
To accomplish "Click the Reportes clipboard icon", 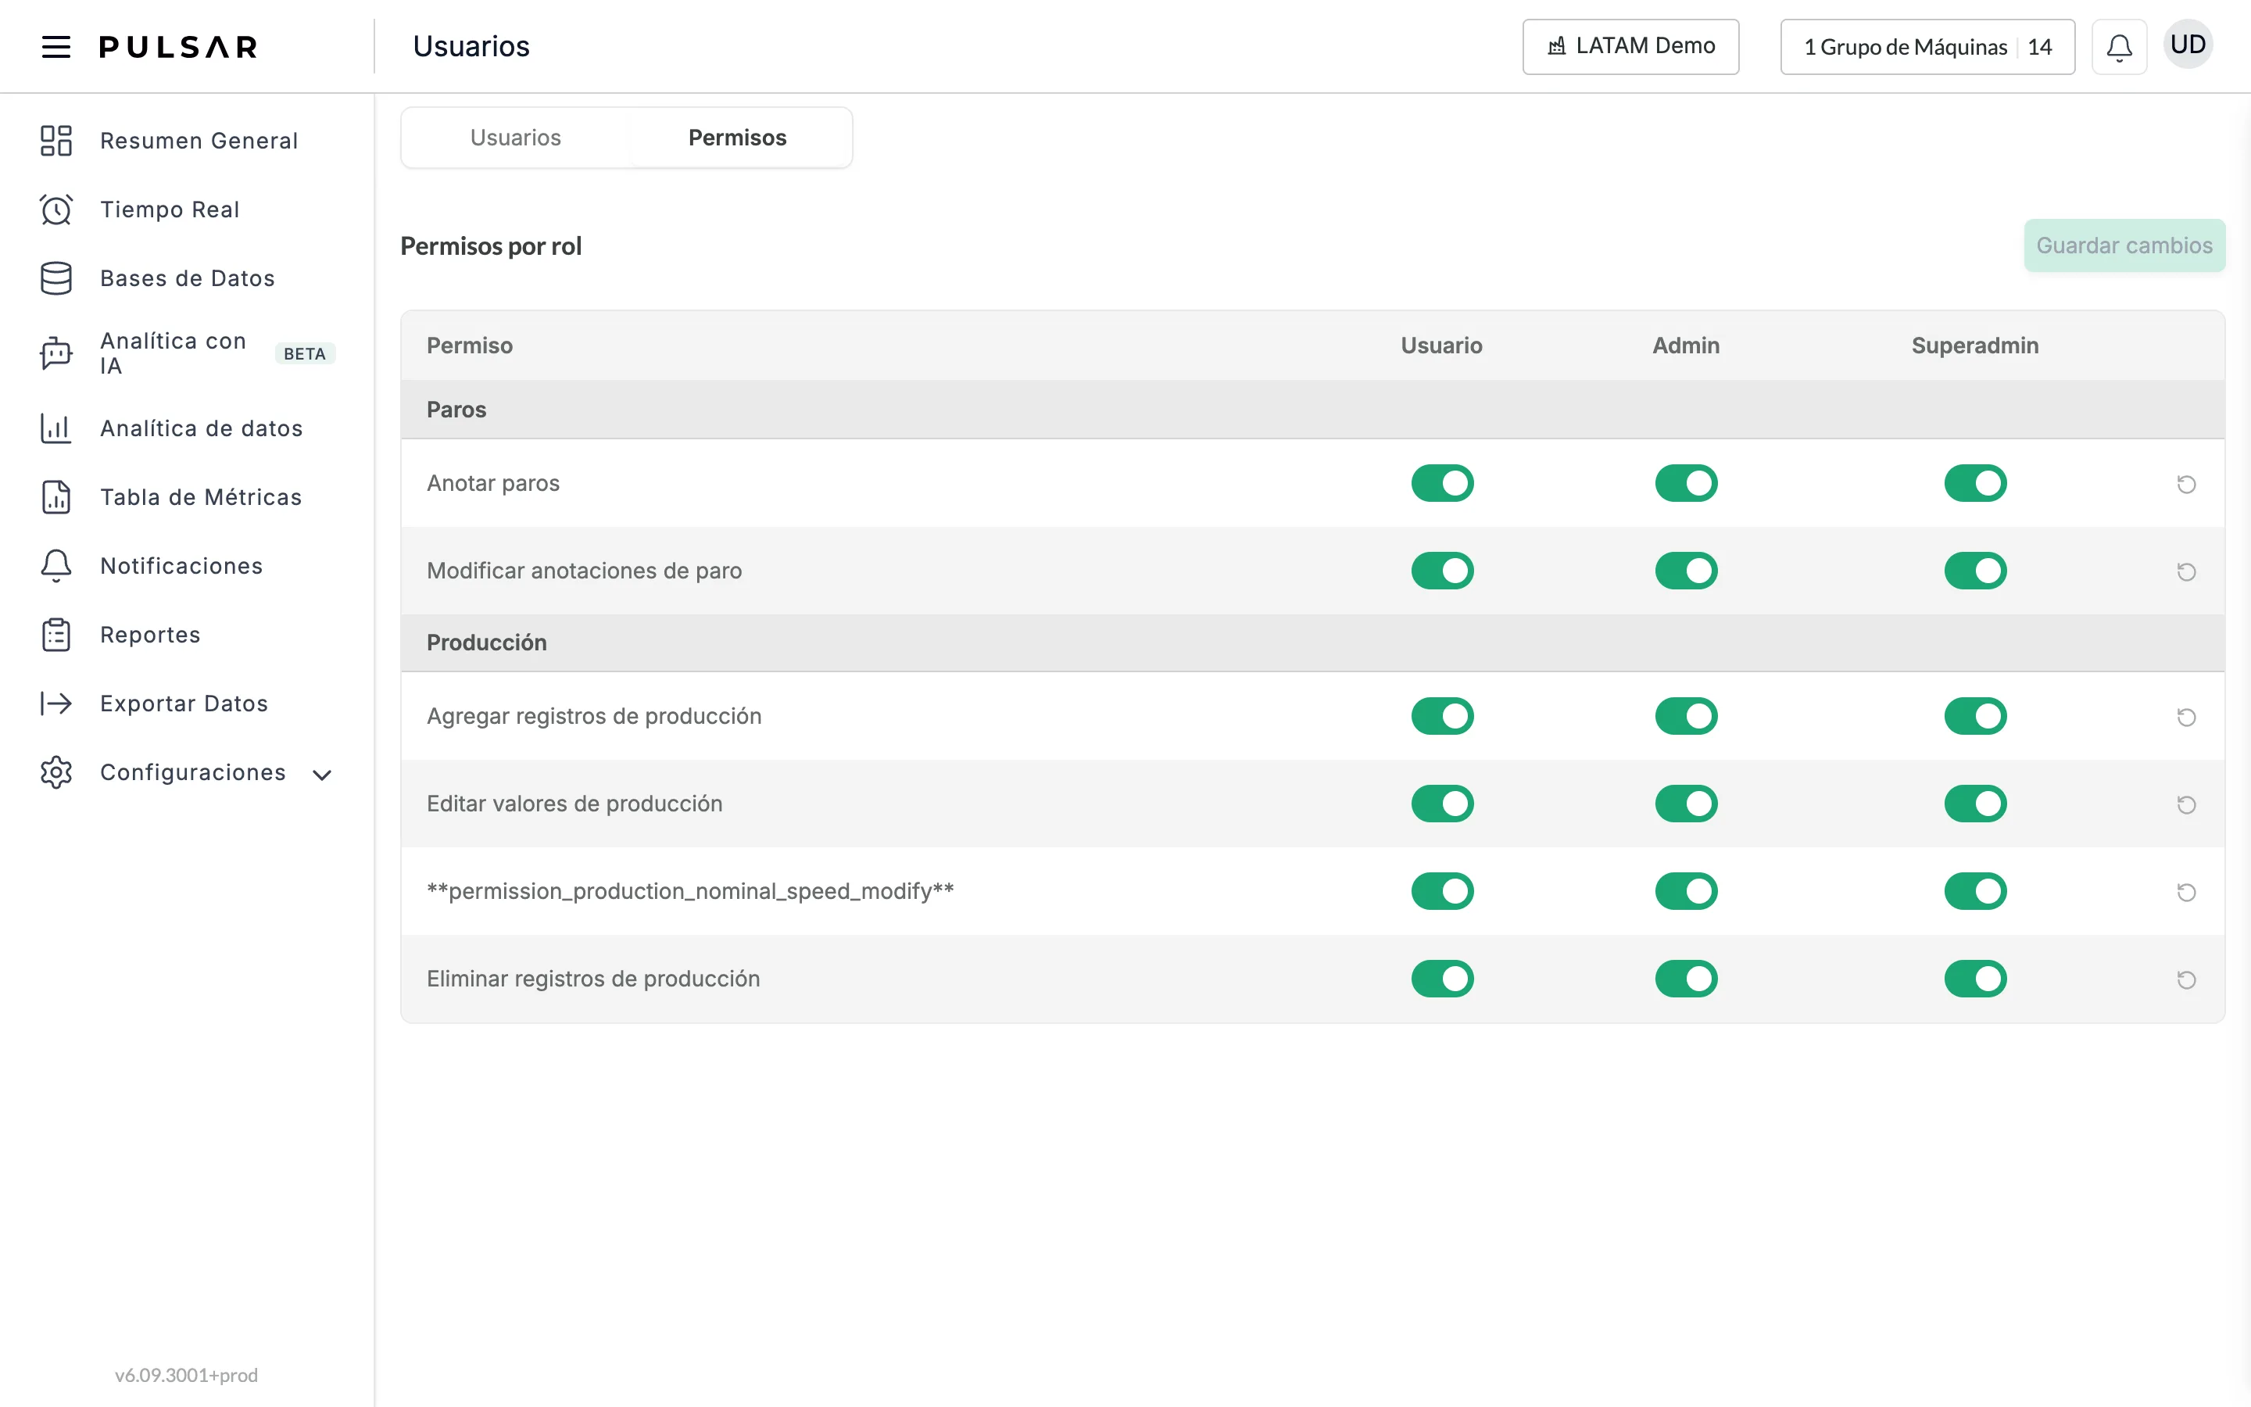I will point(55,635).
